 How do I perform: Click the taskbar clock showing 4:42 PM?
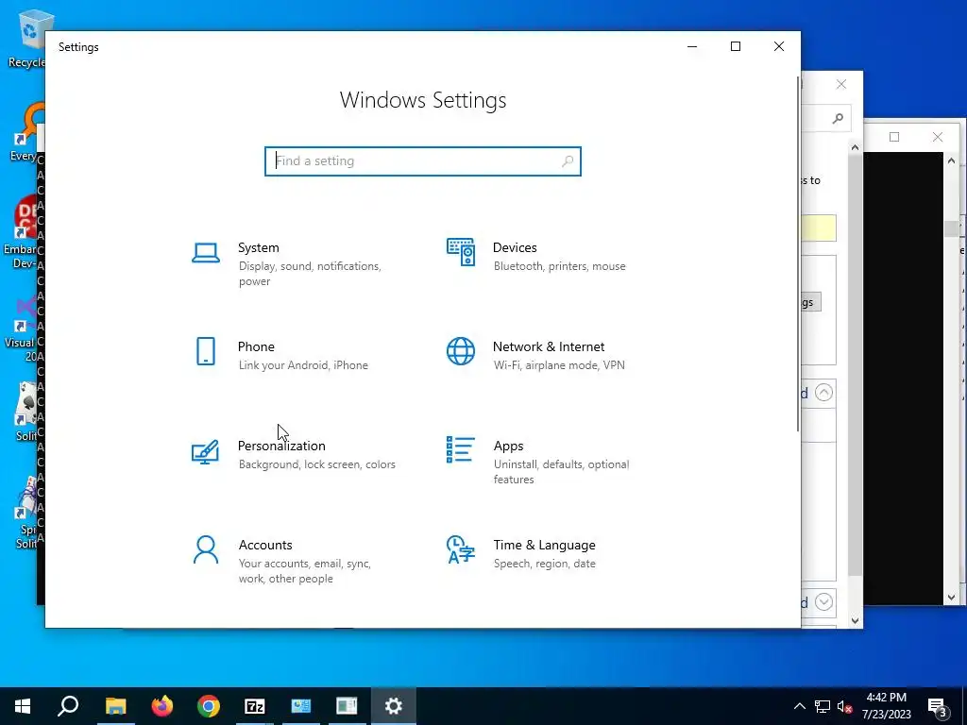(886, 706)
